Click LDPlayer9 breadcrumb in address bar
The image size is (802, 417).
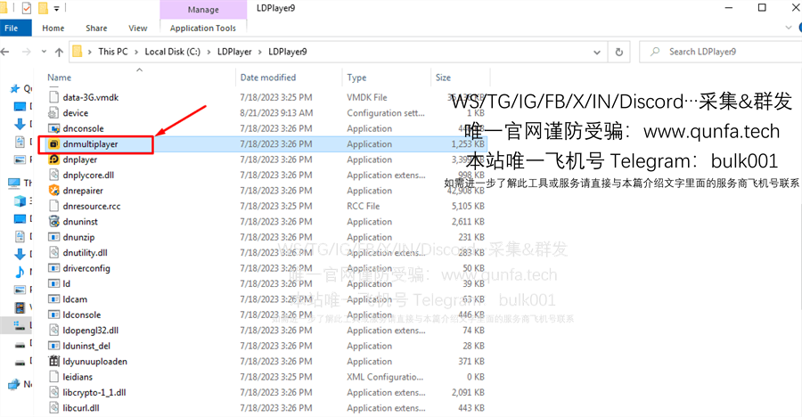(288, 52)
